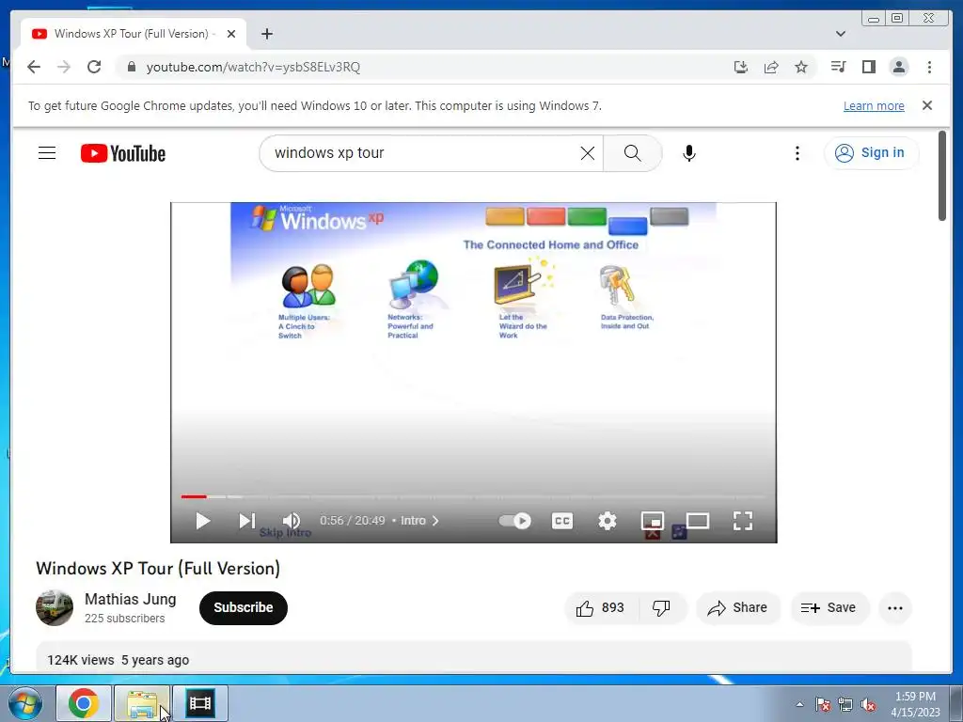Viewport: 963px width, 722px height.
Task: Go back to the previous page
Action: point(34,67)
